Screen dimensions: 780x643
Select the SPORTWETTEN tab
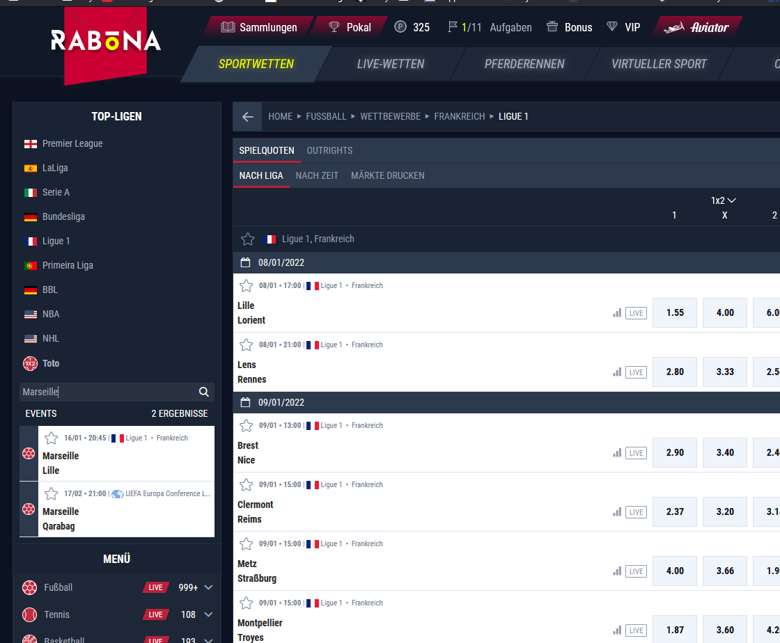tap(256, 64)
